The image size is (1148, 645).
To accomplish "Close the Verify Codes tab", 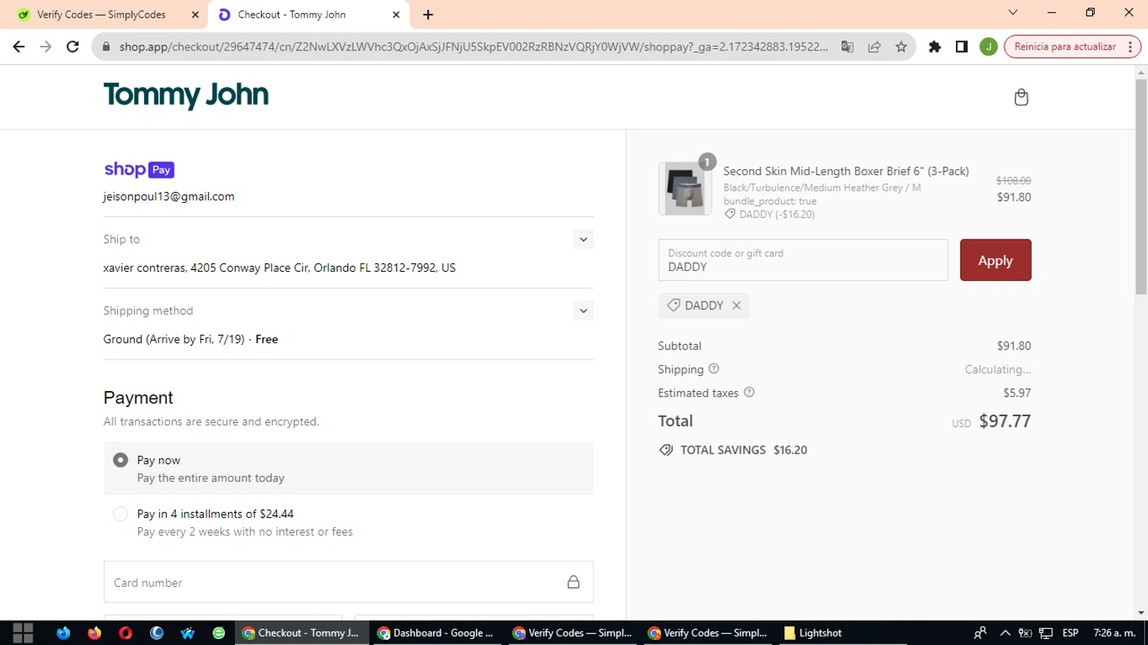I will point(195,15).
